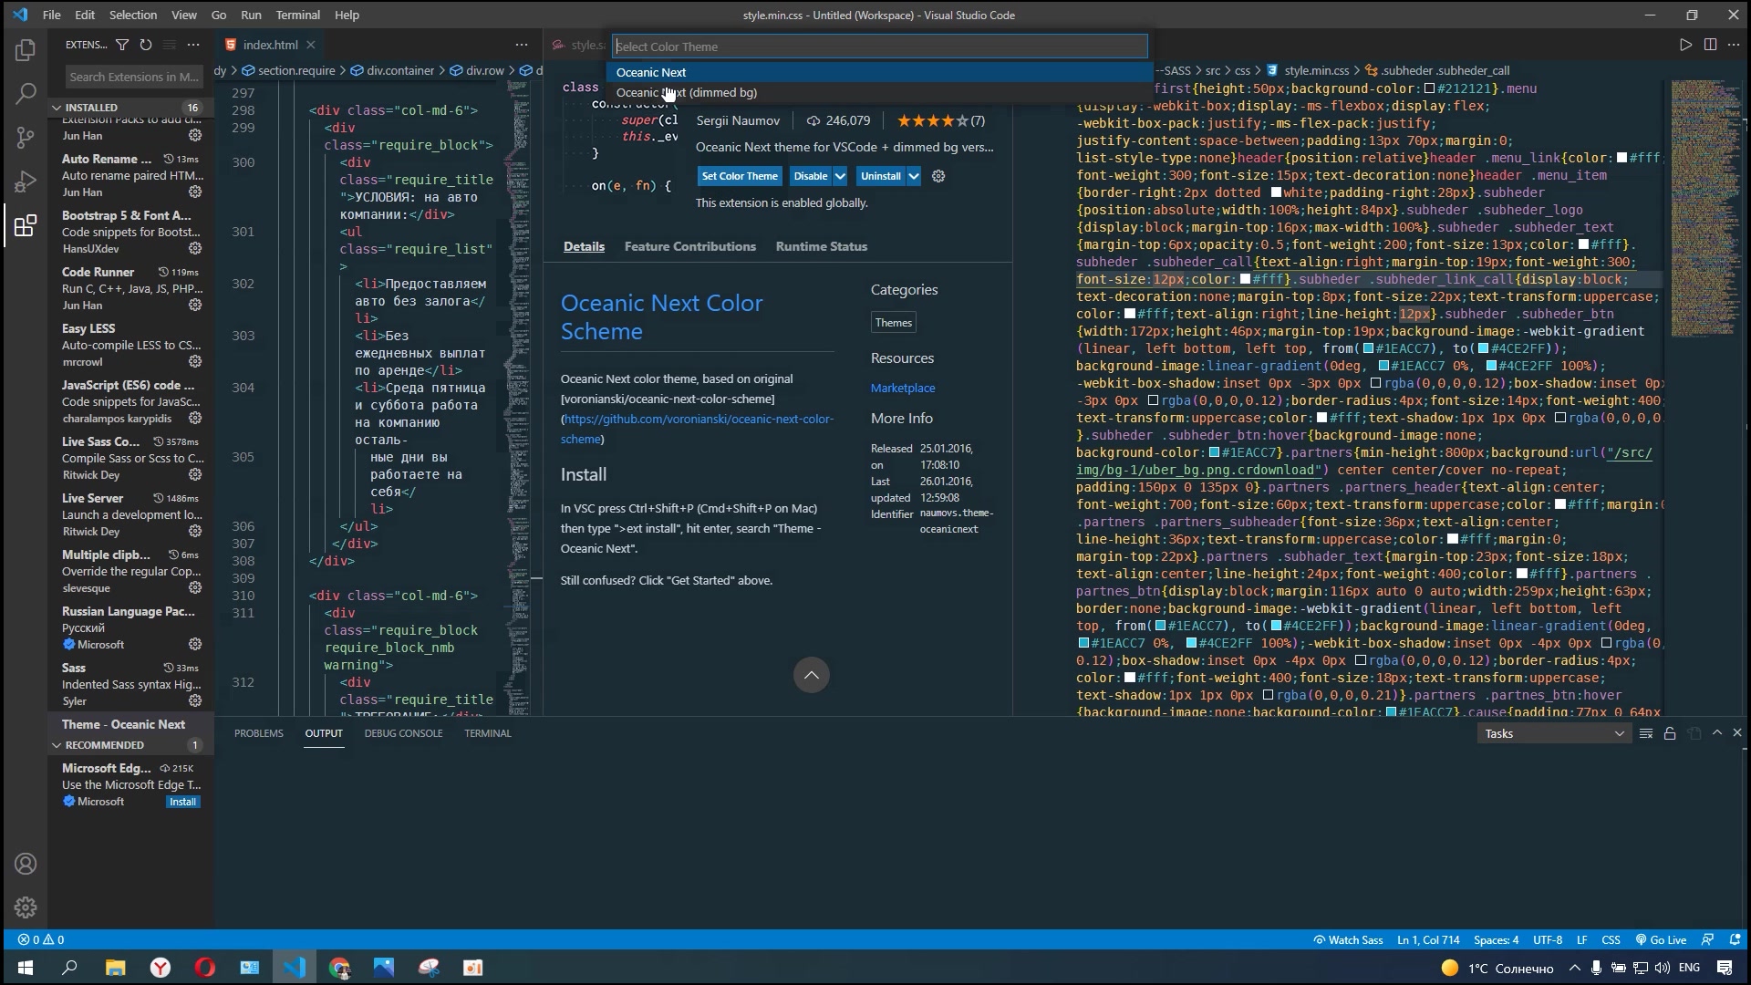Open the Accounts menu in the activity bar
The image size is (1751, 985).
pyautogui.click(x=26, y=864)
